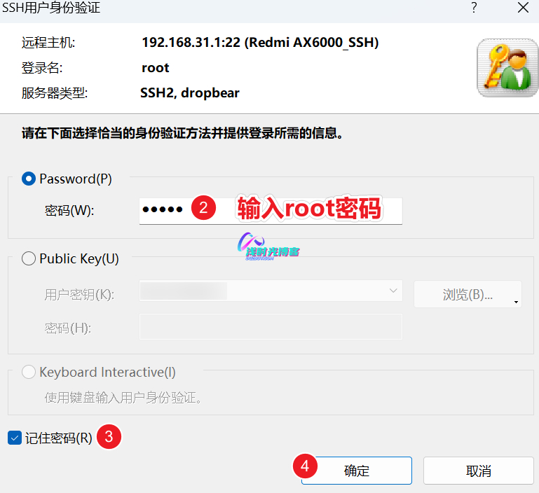Choose Keyboard Interactive(I) radio button
Screen dimensions: 539x493
tap(29, 372)
